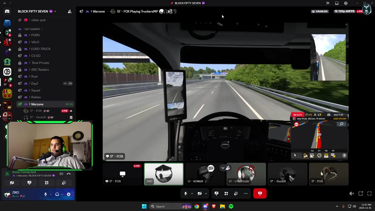Image resolution: width=375 pixels, height=211 pixels.
Task: Stop watching stream red button
Action: point(260,193)
